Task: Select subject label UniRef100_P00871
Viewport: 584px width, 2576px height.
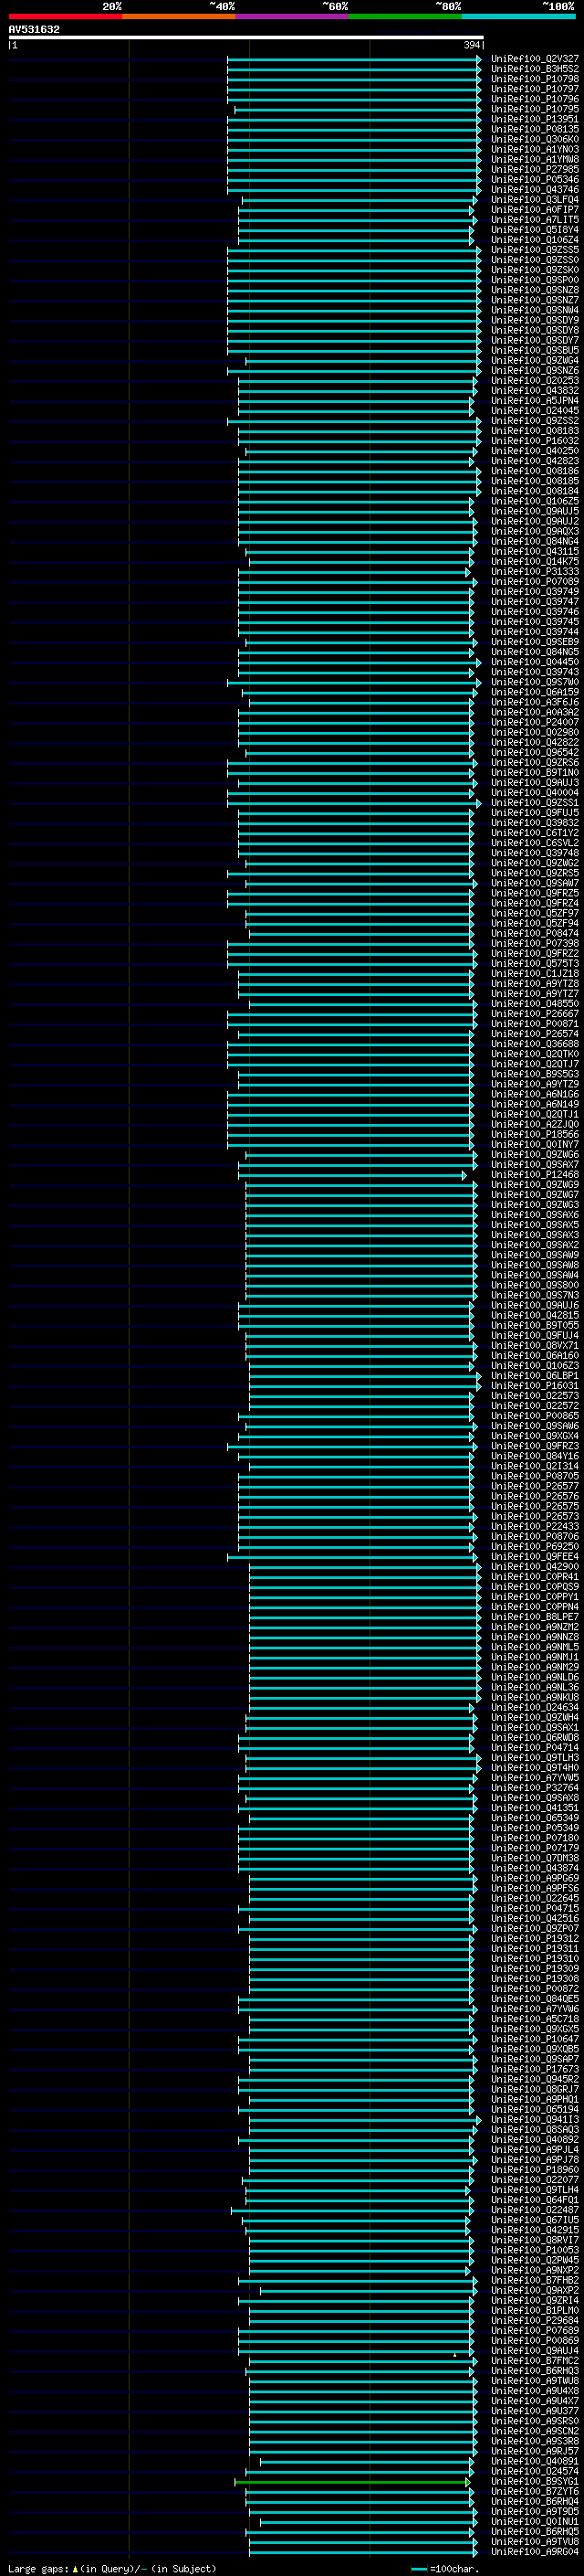Action: (x=535, y=1024)
